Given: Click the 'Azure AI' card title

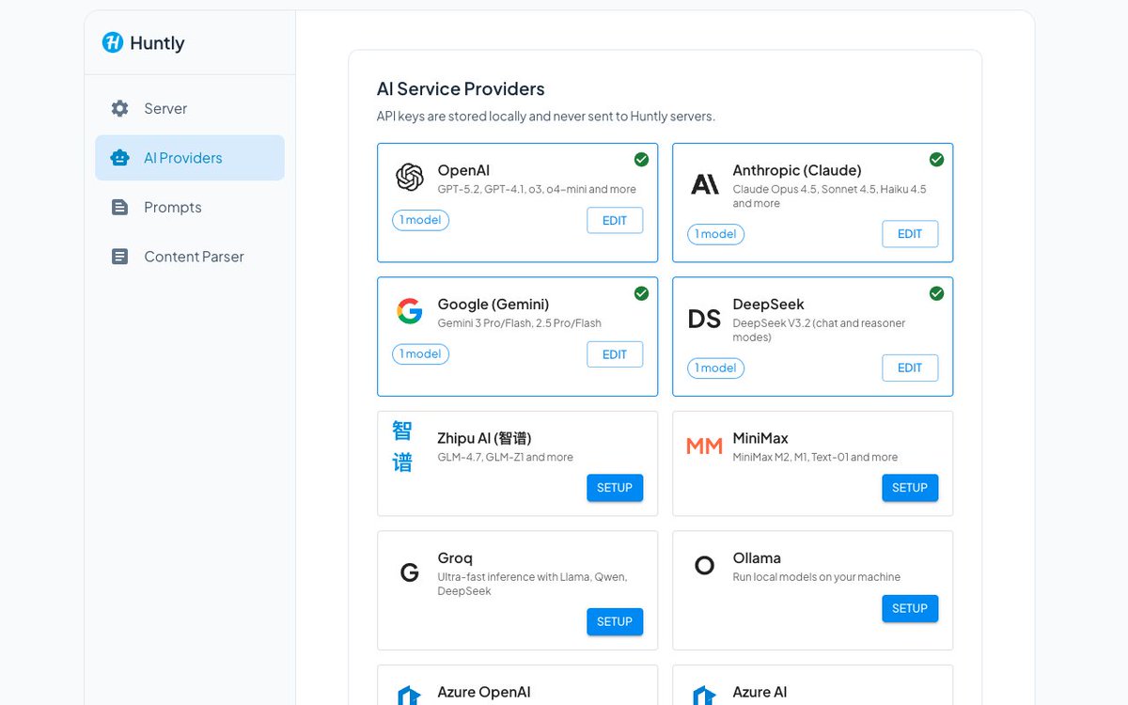Looking at the screenshot, I should pos(760,692).
